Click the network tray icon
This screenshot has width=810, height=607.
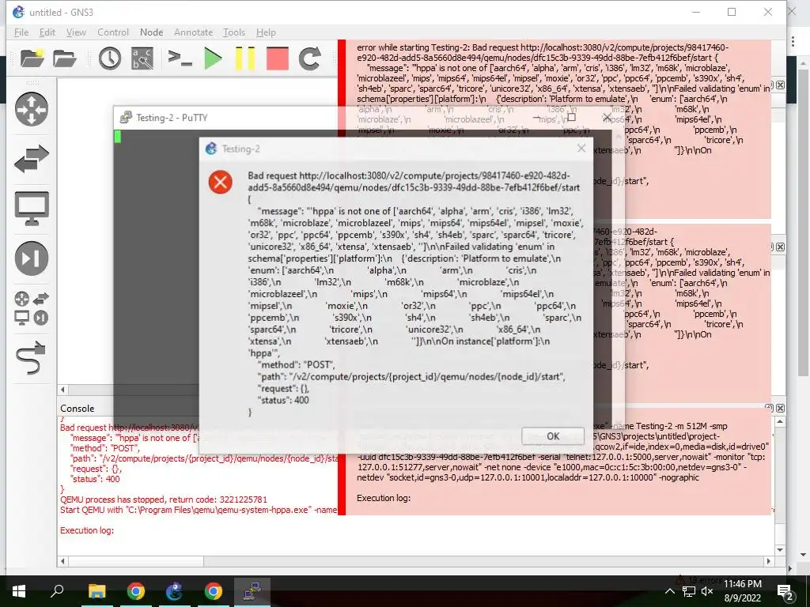tap(689, 591)
